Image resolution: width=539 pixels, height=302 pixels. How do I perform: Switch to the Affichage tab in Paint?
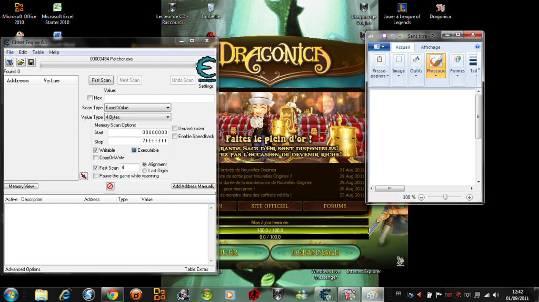(x=431, y=47)
